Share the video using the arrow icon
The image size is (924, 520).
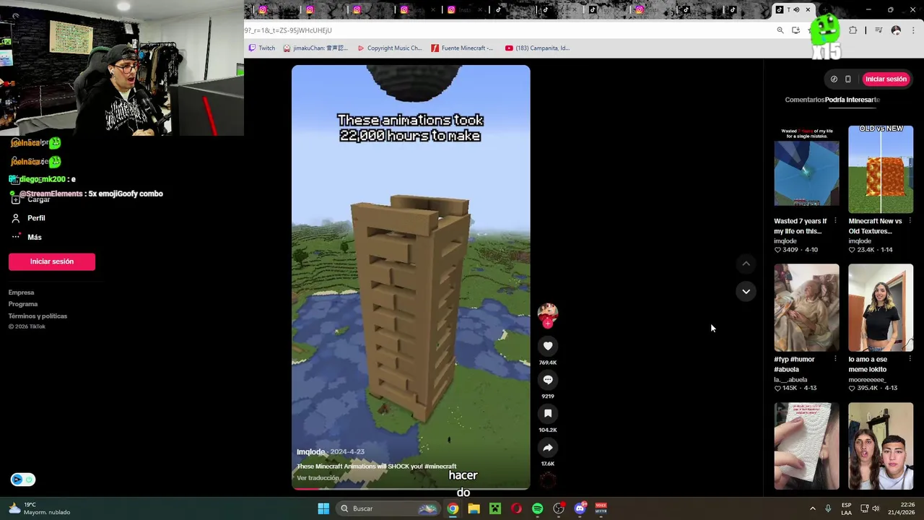[x=548, y=448]
